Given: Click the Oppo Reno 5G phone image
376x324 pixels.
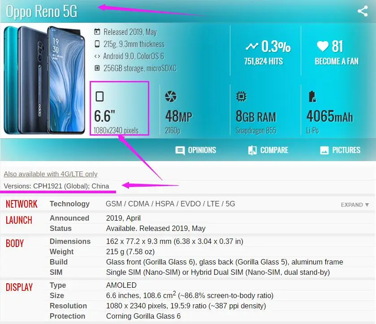Looking at the screenshot, I should [x=44, y=80].
